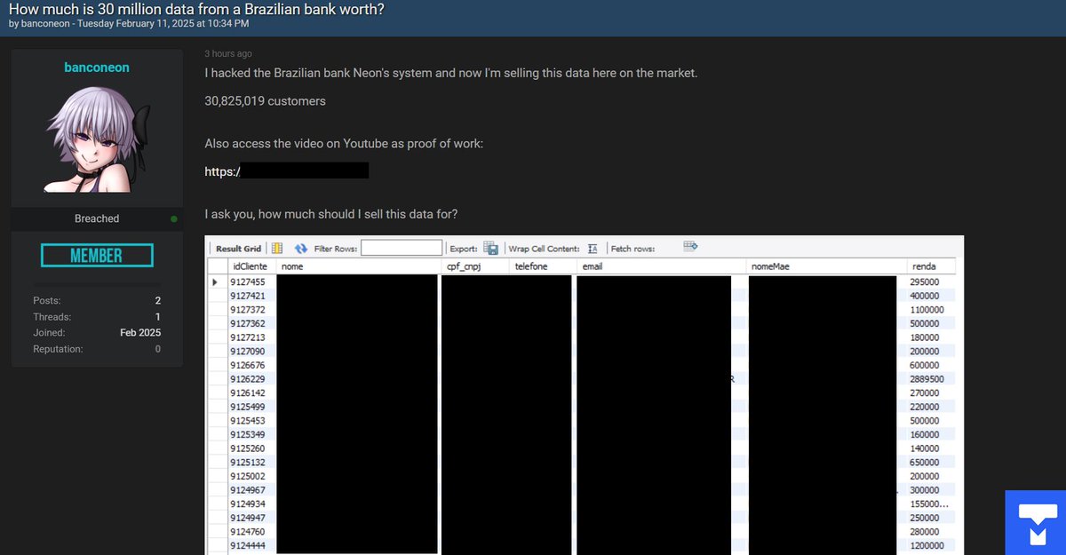Click the idCliente column header
This screenshot has height=555, width=1066.
coord(250,266)
